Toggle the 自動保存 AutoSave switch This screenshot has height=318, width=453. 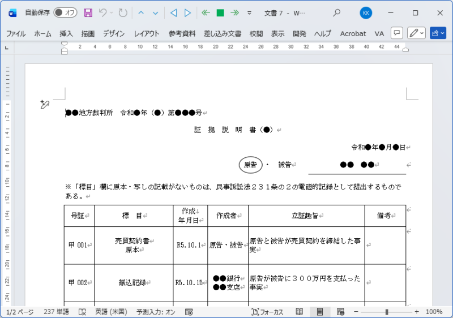tap(65, 12)
